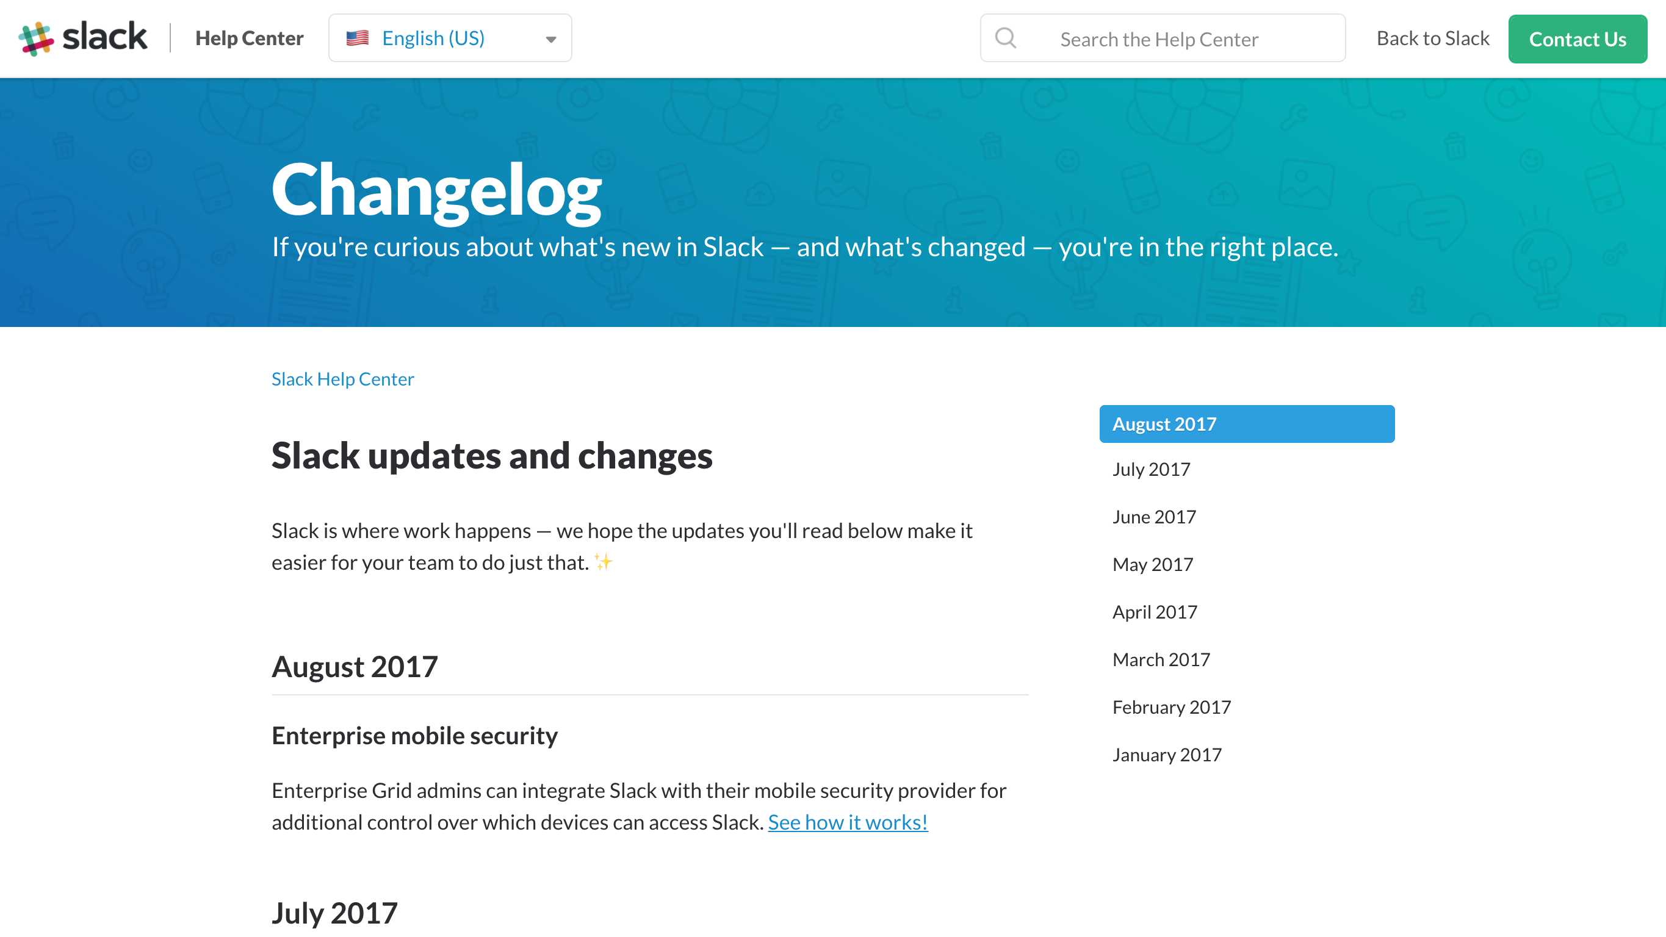
Task: Select February 2017 in the month navigation
Action: tap(1171, 707)
